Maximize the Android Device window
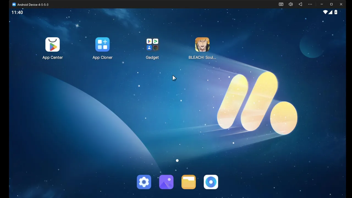 click(x=331, y=4)
